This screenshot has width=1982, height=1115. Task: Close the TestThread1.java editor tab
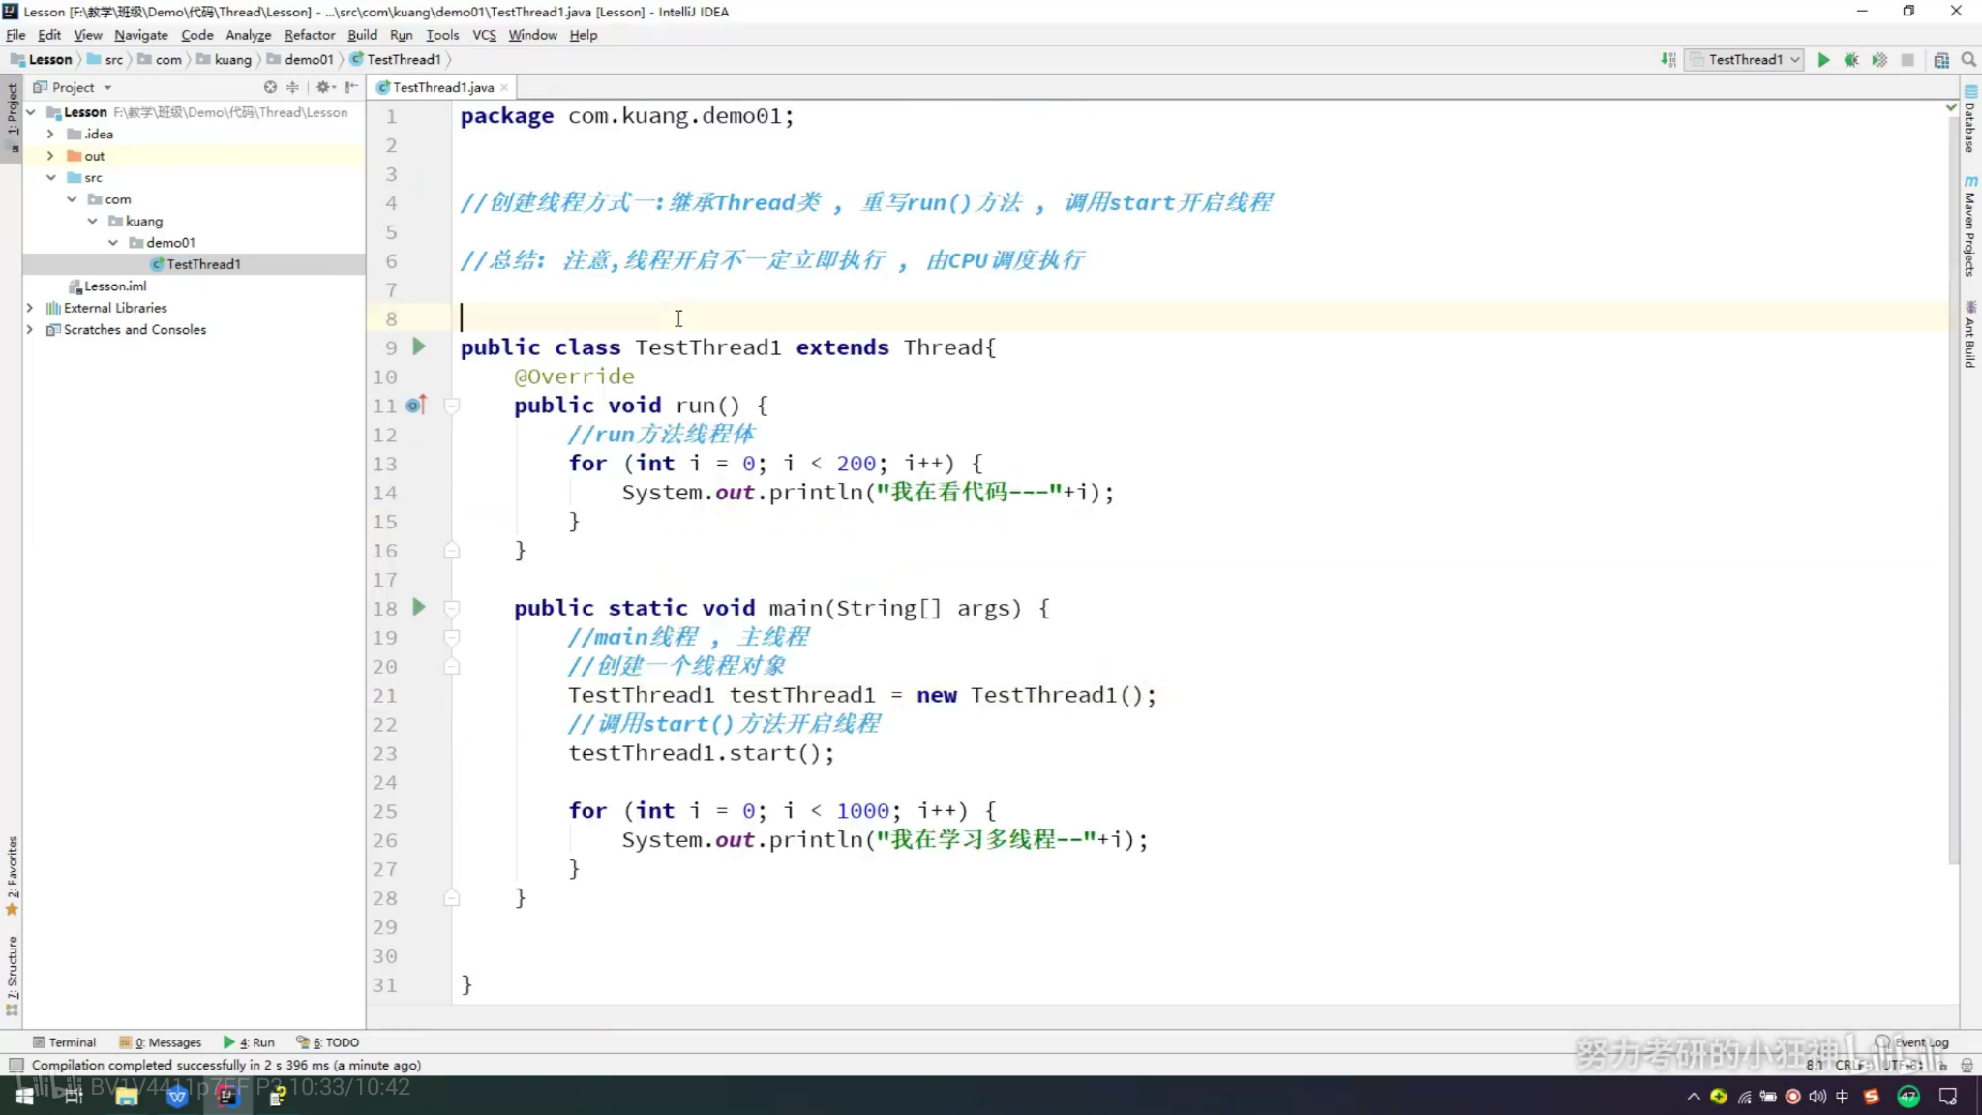tap(504, 88)
